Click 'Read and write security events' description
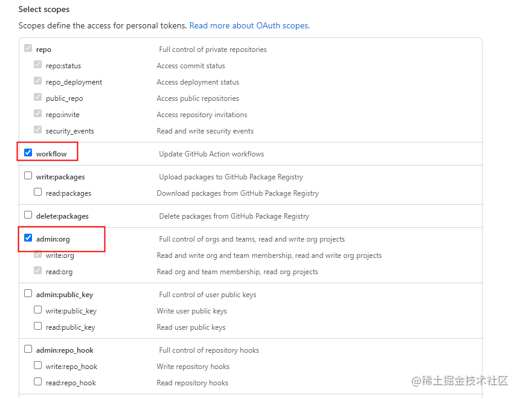The image size is (520, 398). point(205,131)
